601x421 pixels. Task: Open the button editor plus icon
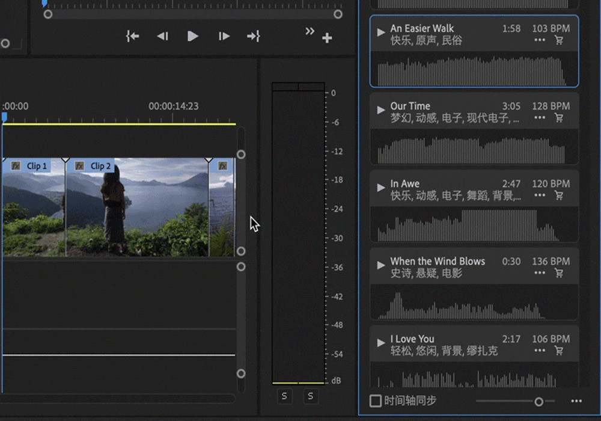point(327,38)
